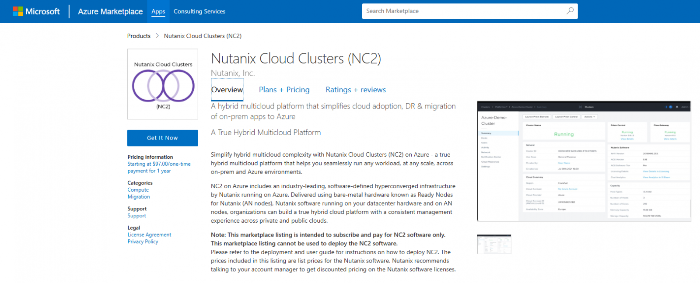Viewport: 700px width, 283px height.
Task: Open the Plans + Pricing tab
Action: point(284,90)
